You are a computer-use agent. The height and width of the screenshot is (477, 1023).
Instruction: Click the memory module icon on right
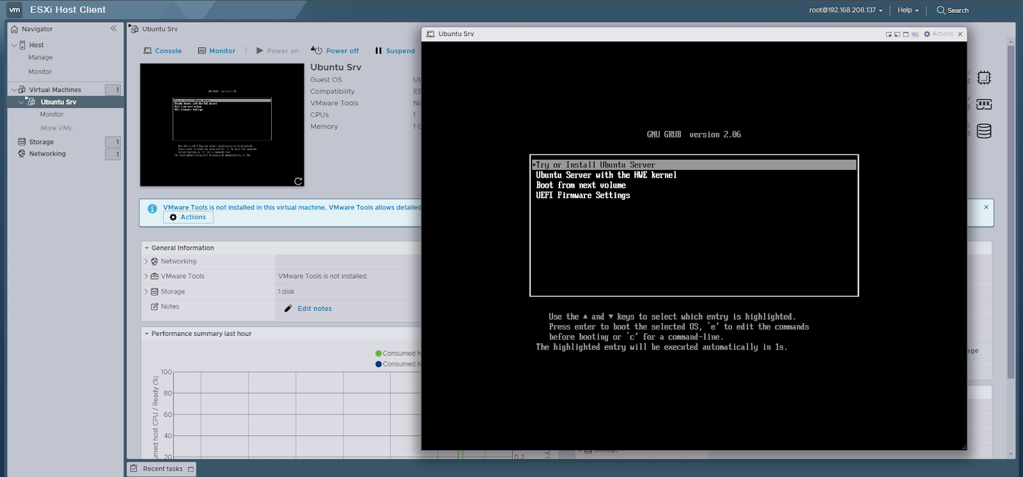[984, 104]
